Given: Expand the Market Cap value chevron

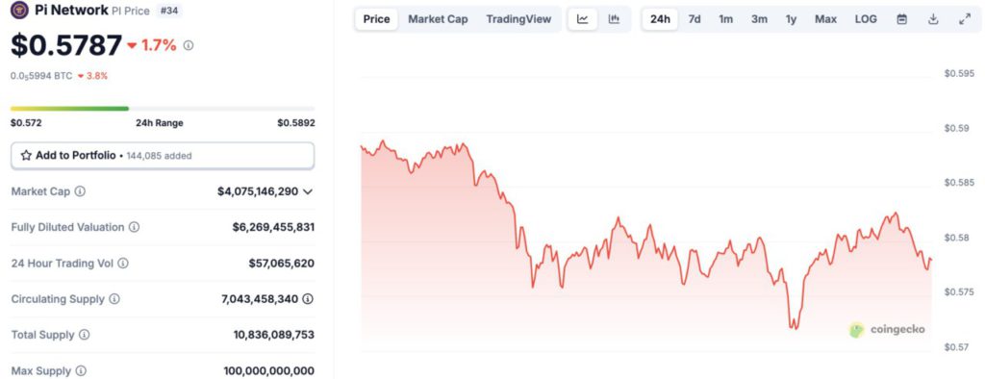Looking at the screenshot, I should click(x=307, y=191).
